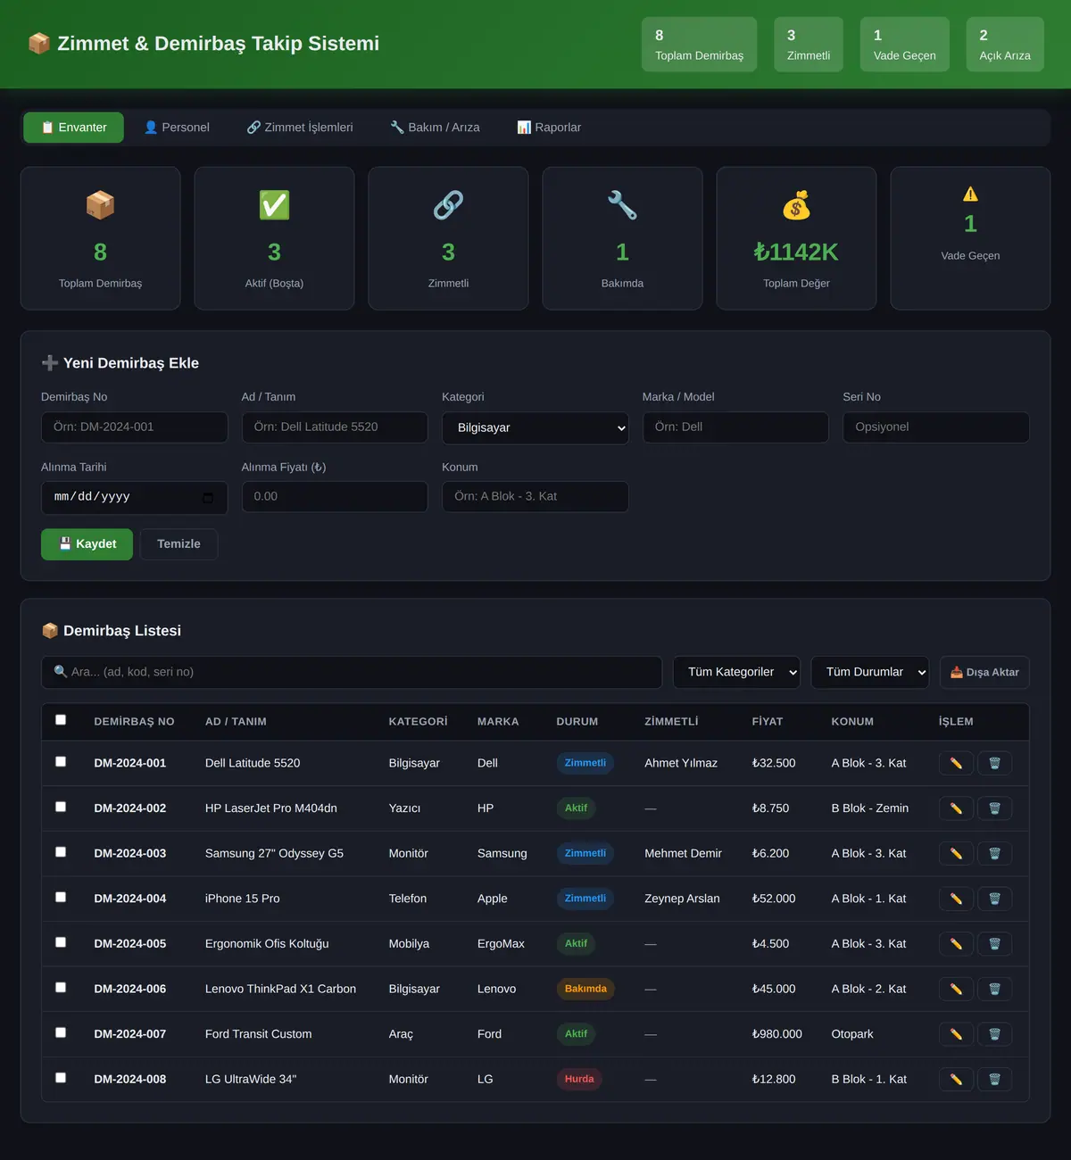Edit the HP LaserJet Pro M404dn row
The image size is (1071, 1160).
point(956,808)
